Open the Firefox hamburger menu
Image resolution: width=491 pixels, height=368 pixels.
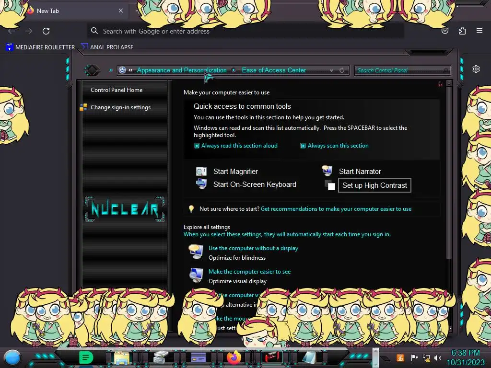tap(479, 31)
